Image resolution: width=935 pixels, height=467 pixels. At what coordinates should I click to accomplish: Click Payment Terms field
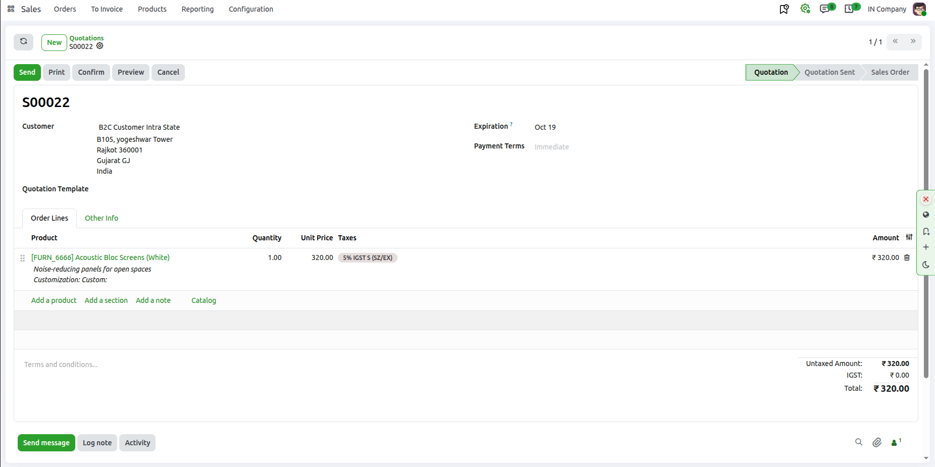[722, 147]
